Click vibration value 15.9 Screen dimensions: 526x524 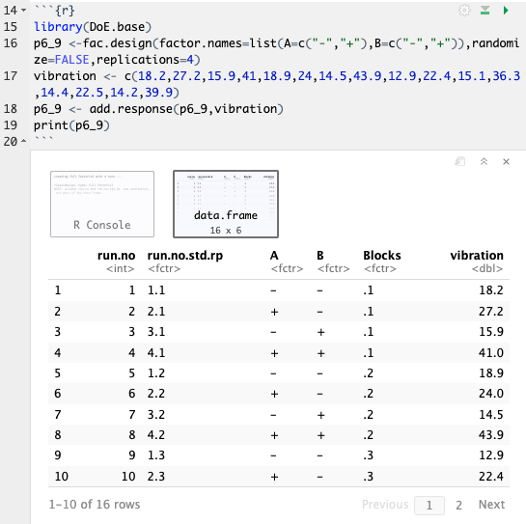click(491, 332)
